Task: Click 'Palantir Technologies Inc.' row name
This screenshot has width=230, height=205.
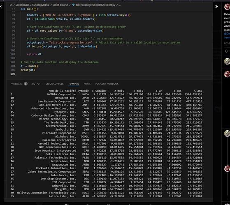Action: pos(55,158)
